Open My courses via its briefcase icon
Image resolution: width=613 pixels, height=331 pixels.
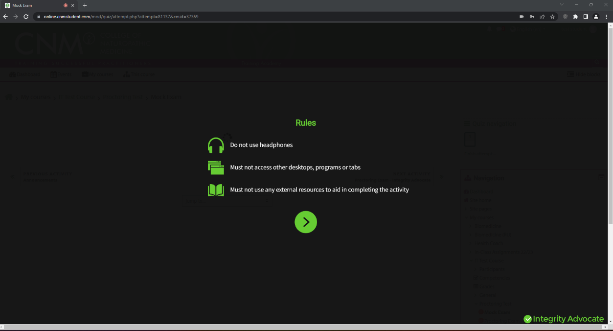(84, 74)
